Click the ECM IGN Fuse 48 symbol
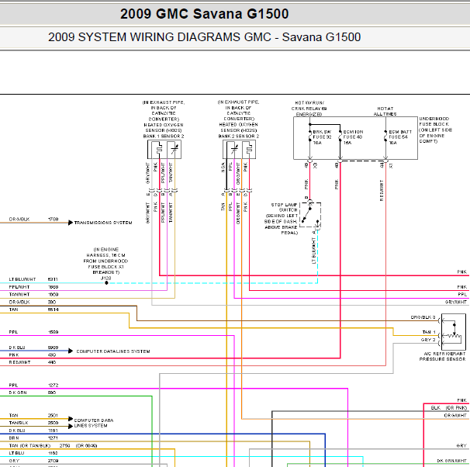The width and height of the screenshot is (470, 467). point(340,137)
